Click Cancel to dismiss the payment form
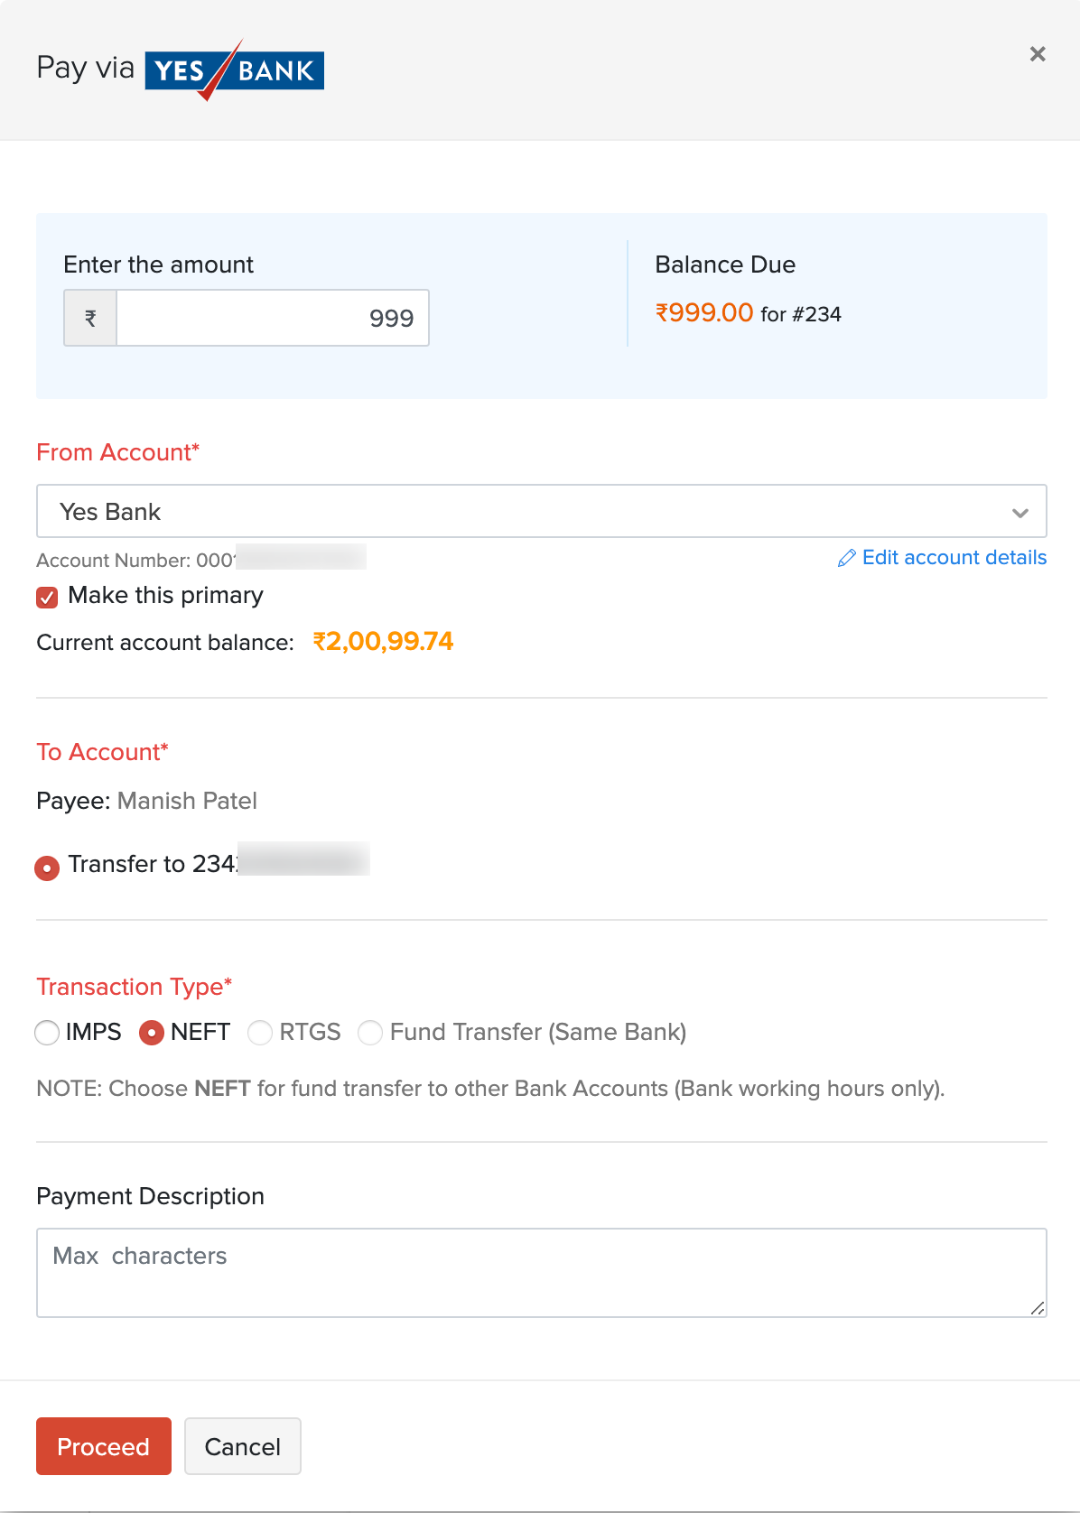Viewport: 1080px width, 1513px height. click(242, 1446)
